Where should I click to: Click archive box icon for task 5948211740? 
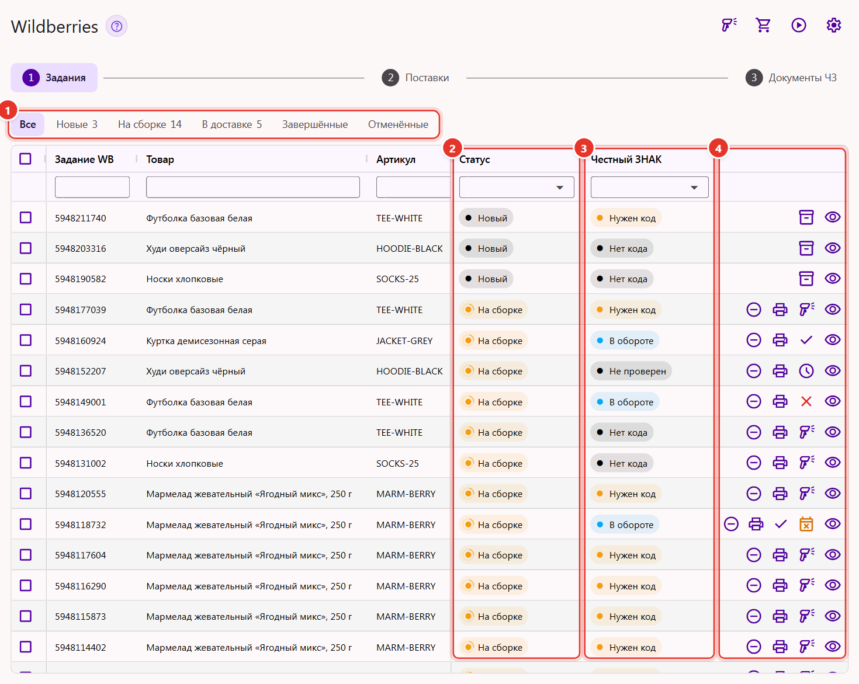pyautogui.click(x=806, y=217)
